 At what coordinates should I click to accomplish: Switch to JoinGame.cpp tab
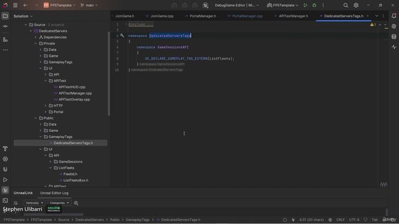pyautogui.click(x=162, y=16)
